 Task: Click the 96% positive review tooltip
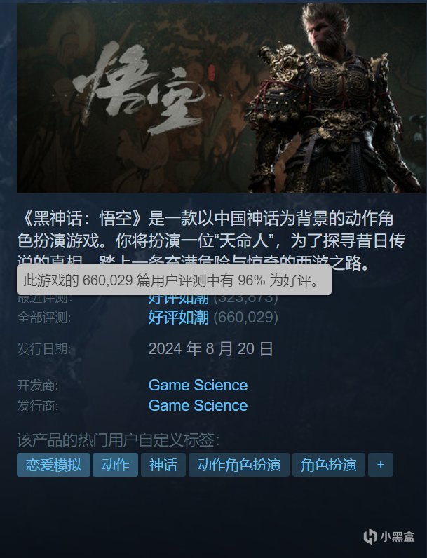(x=174, y=280)
